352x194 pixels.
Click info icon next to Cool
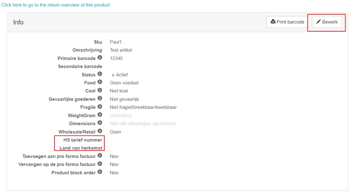click(100, 90)
